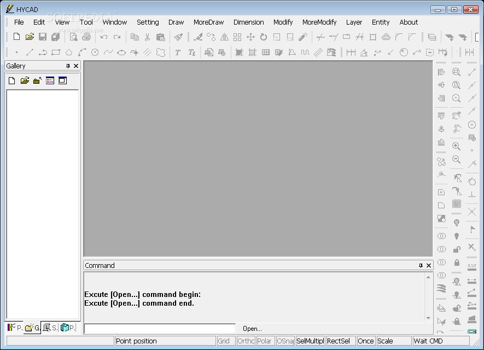Pin the Command panel

tap(421, 265)
